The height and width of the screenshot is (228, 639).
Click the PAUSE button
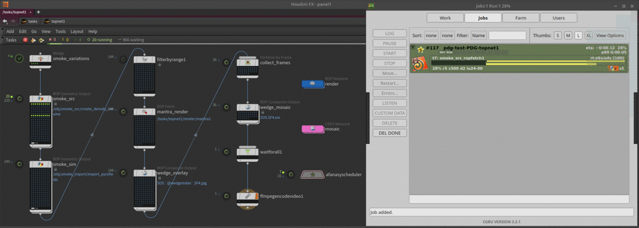(390, 43)
